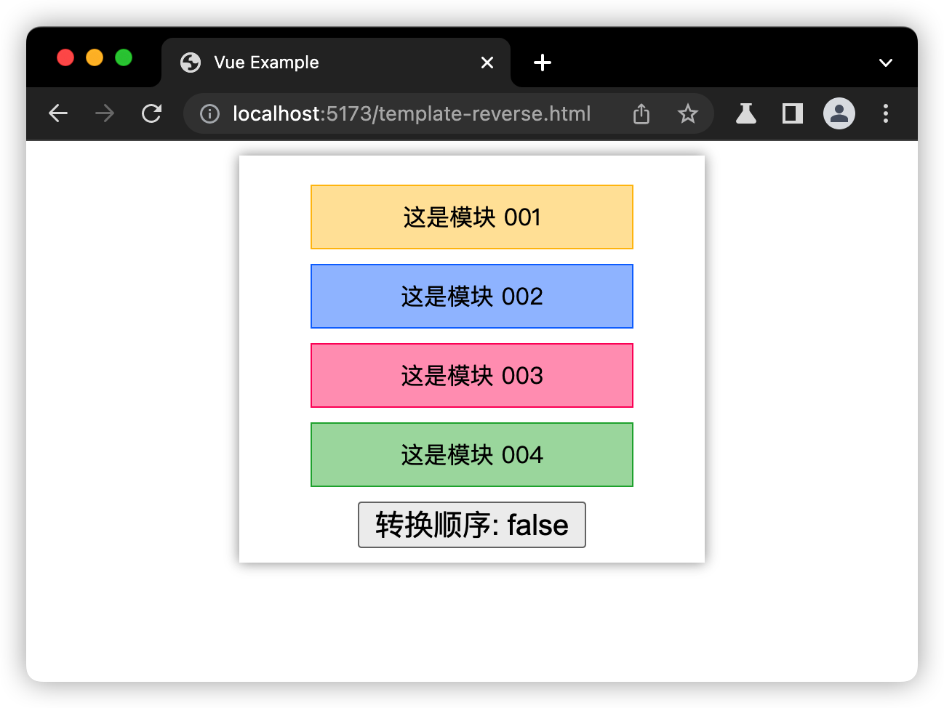Click the browser profile avatar icon
Image resolution: width=944 pixels, height=708 pixels.
(x=839, y=113)
